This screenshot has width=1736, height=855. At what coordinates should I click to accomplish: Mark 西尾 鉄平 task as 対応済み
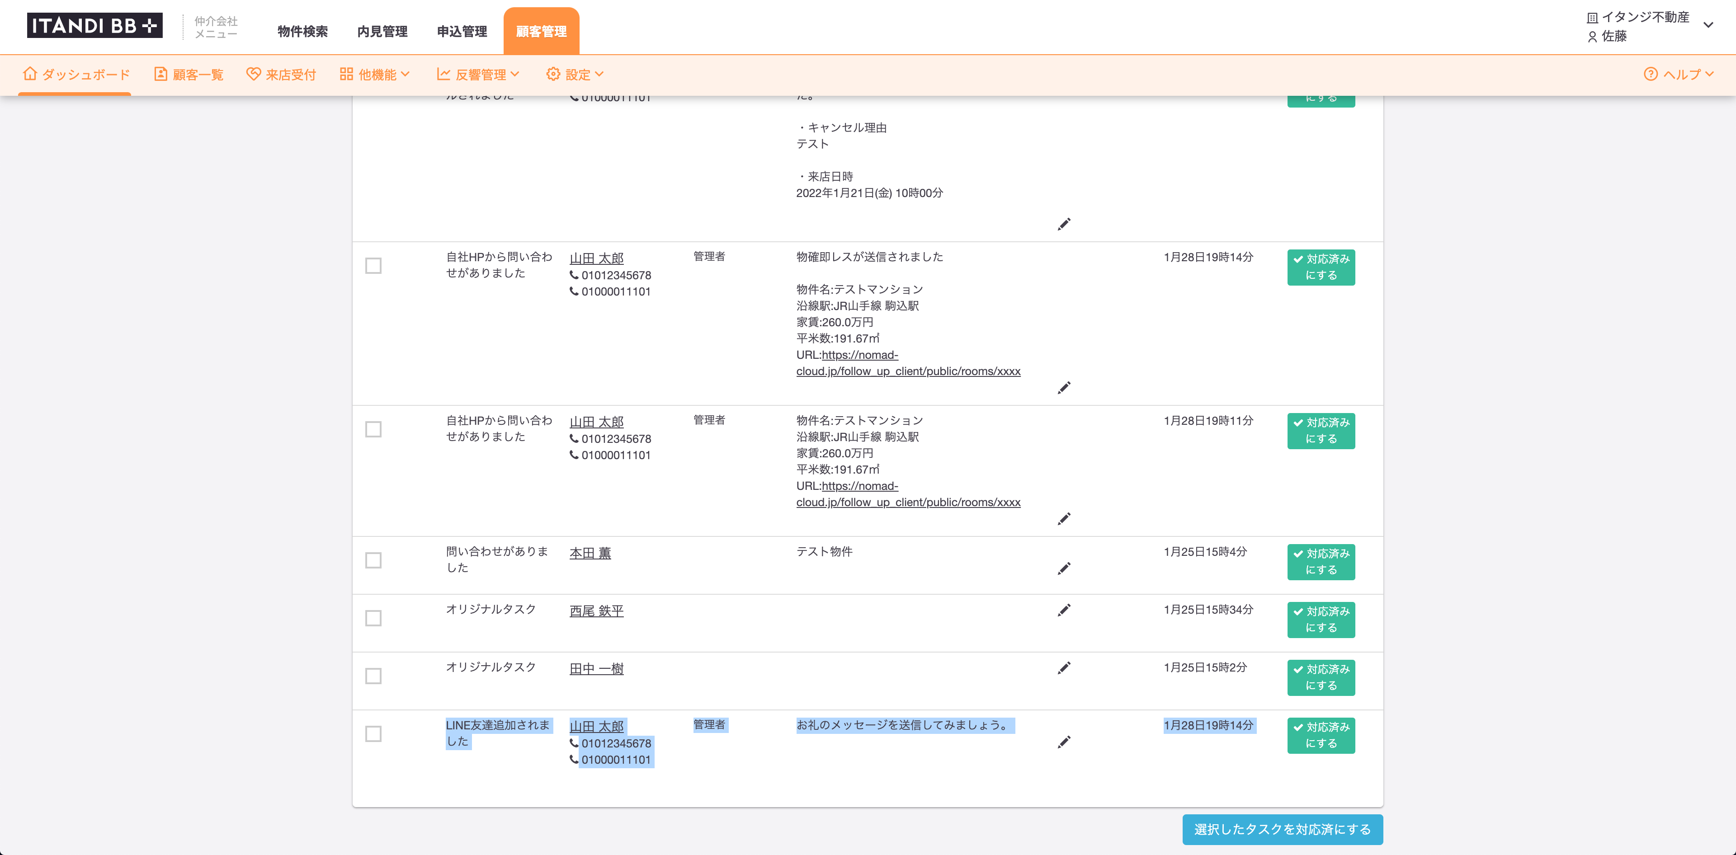(1321, 620)
